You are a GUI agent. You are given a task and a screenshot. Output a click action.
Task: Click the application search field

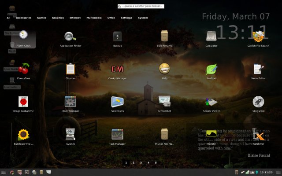pyautogui.click(x=141, y=6)
